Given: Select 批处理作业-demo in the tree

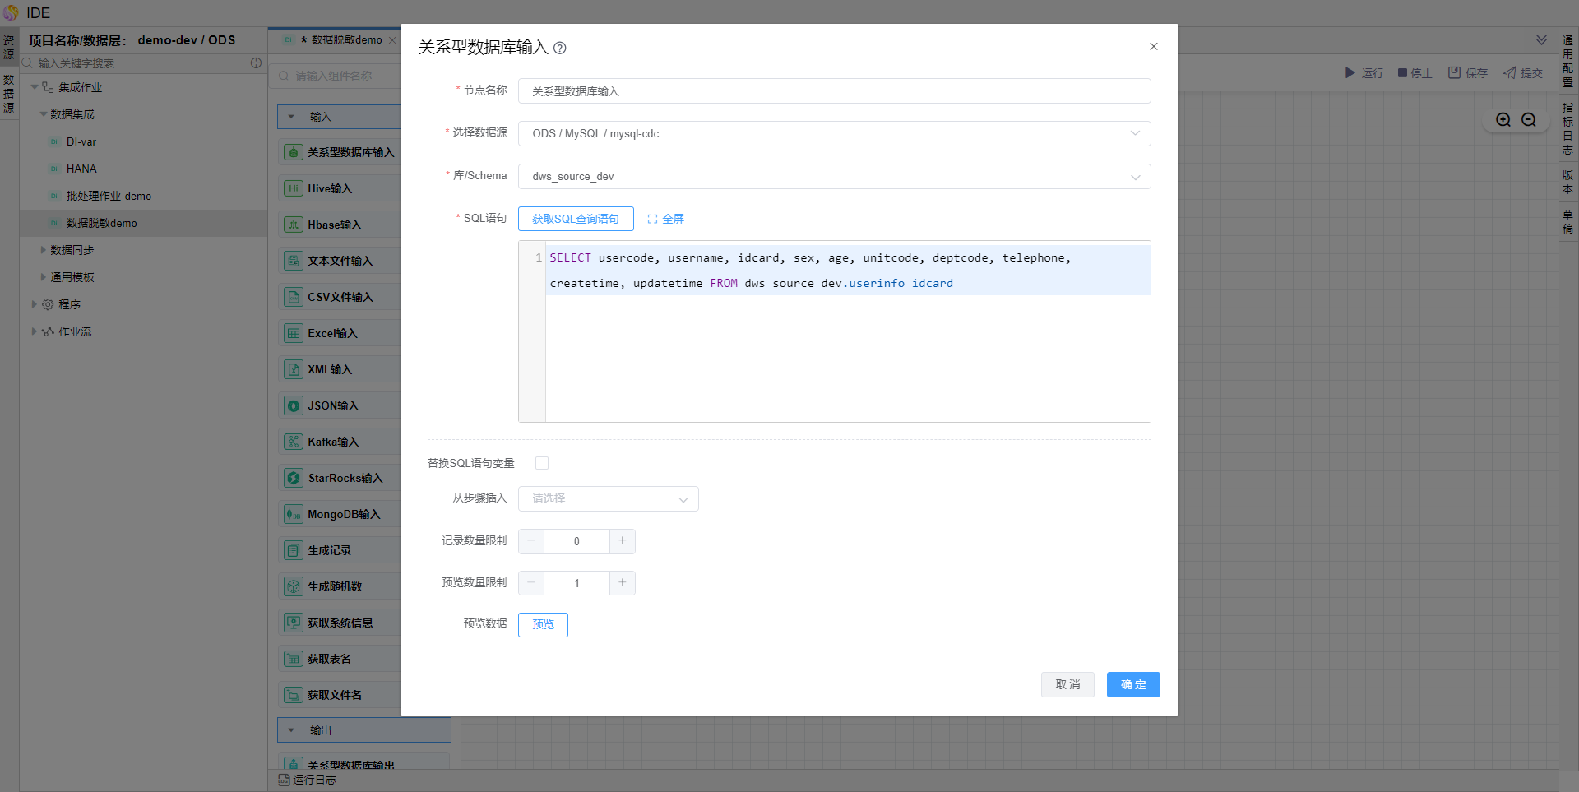Looking at the screenshot, I should (109, 196).
